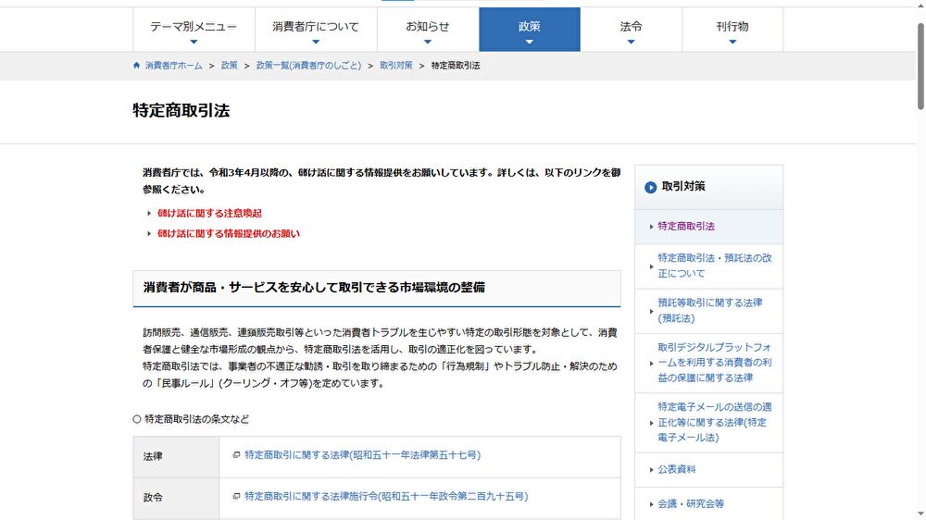
Task: Click dropdown arrow under 法令
Action: click(631, 42)
